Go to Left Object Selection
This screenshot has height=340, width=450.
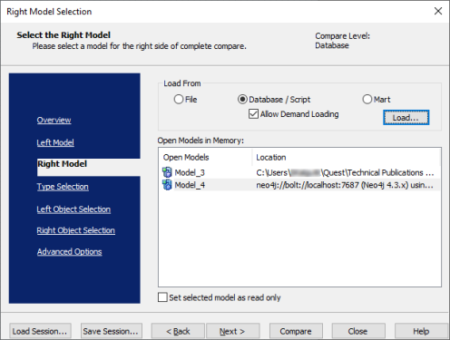pos(73,209)
